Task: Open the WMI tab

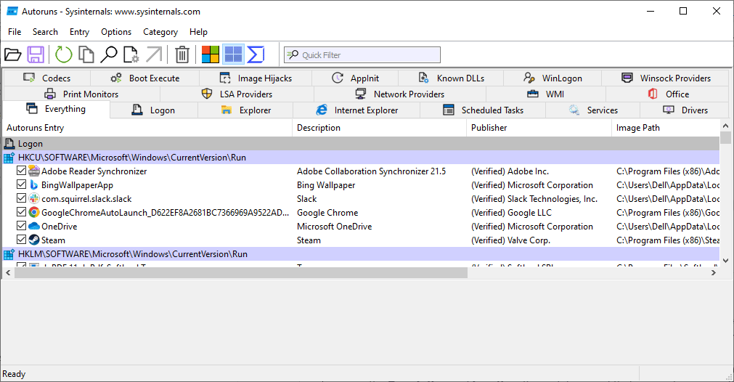Action: pyautogui.click(x=546, y=94)
